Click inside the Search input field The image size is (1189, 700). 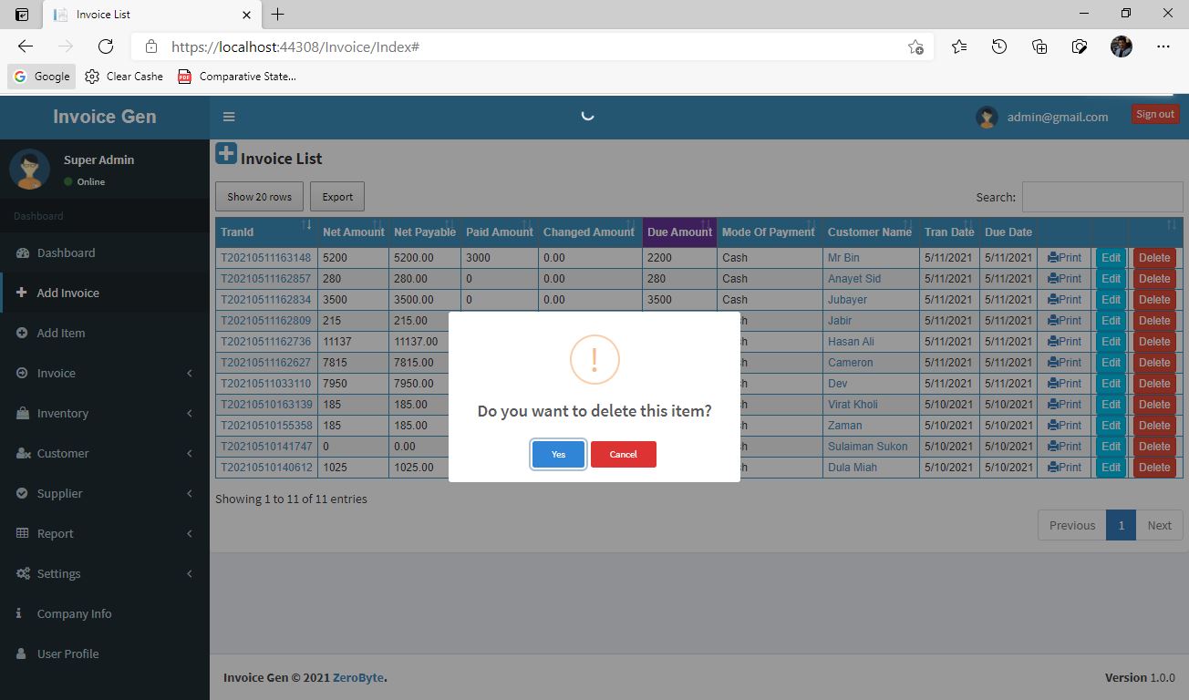tap(1102, 197)
